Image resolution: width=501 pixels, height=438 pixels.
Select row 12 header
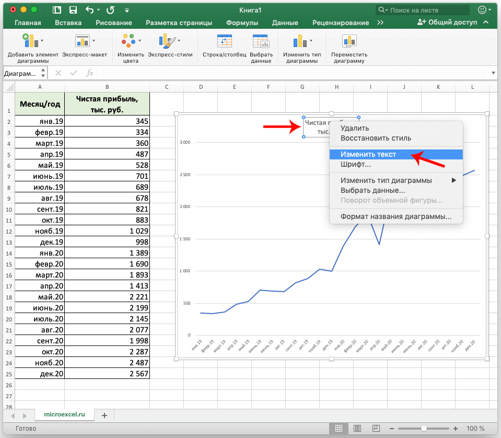pos(9,232)
